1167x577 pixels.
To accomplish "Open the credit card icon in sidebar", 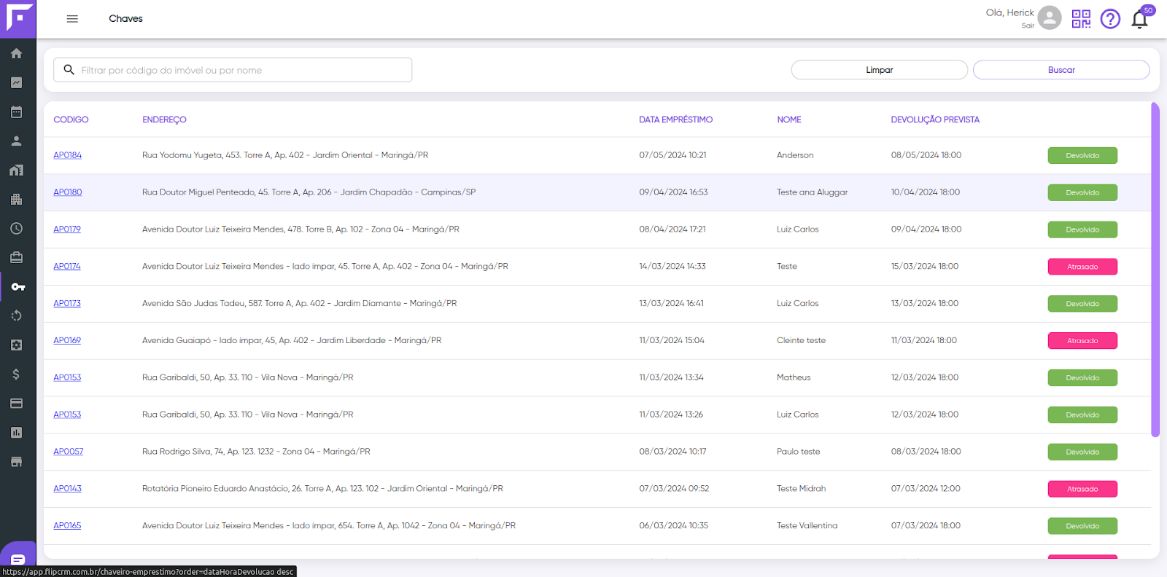I will pyautogui.click(x=17, y=403).
